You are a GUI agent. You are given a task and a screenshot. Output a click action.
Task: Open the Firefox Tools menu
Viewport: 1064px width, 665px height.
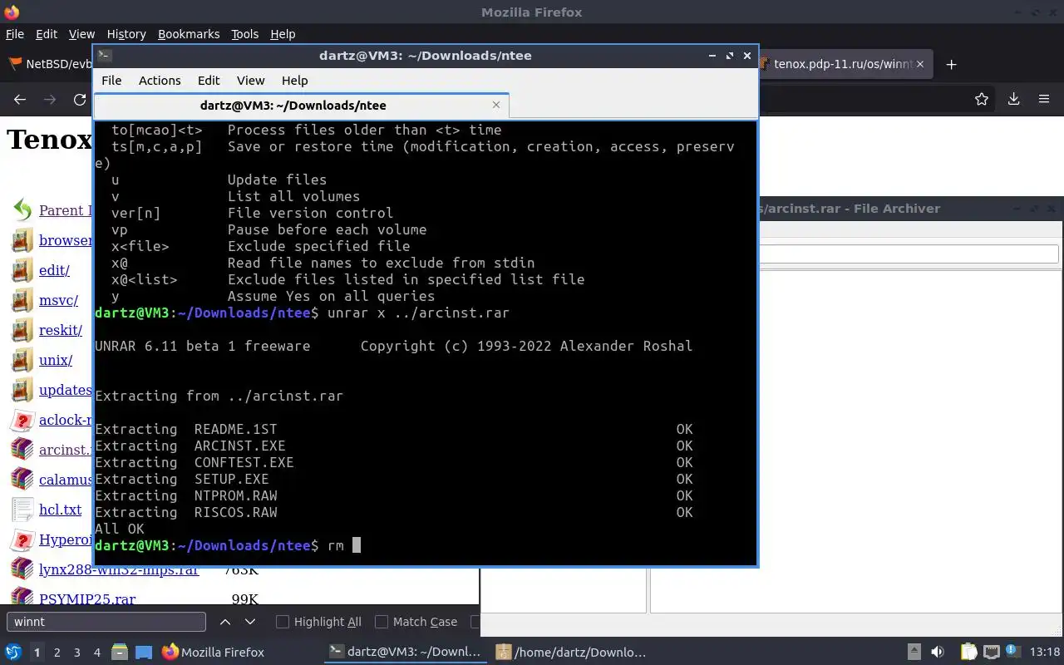244,34
